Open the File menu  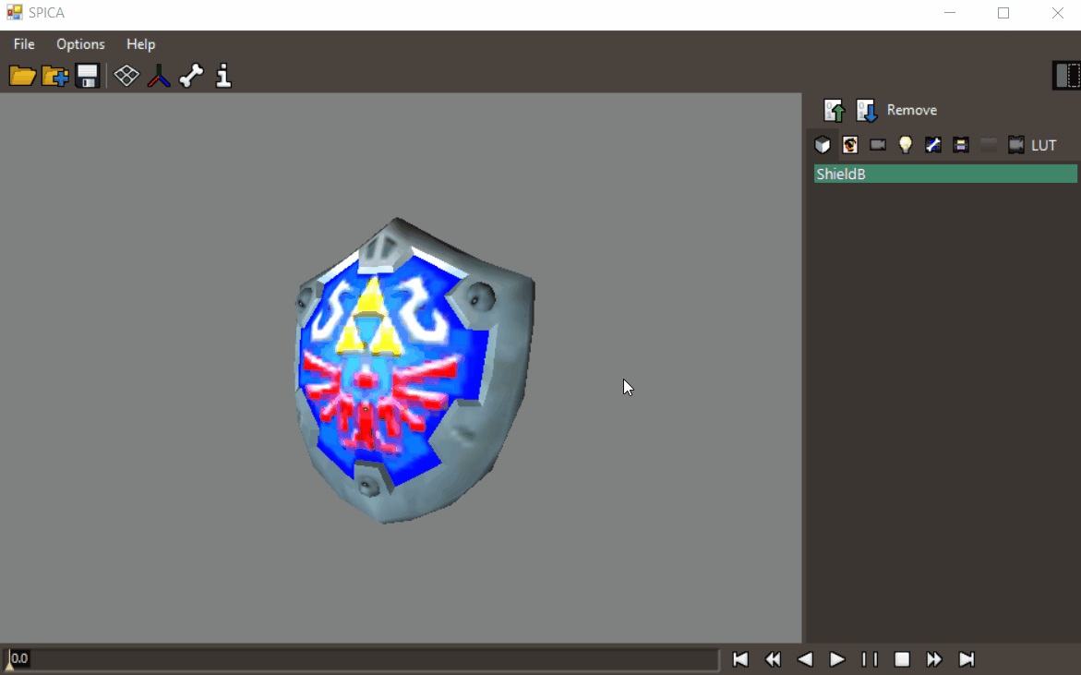(24, 44)
